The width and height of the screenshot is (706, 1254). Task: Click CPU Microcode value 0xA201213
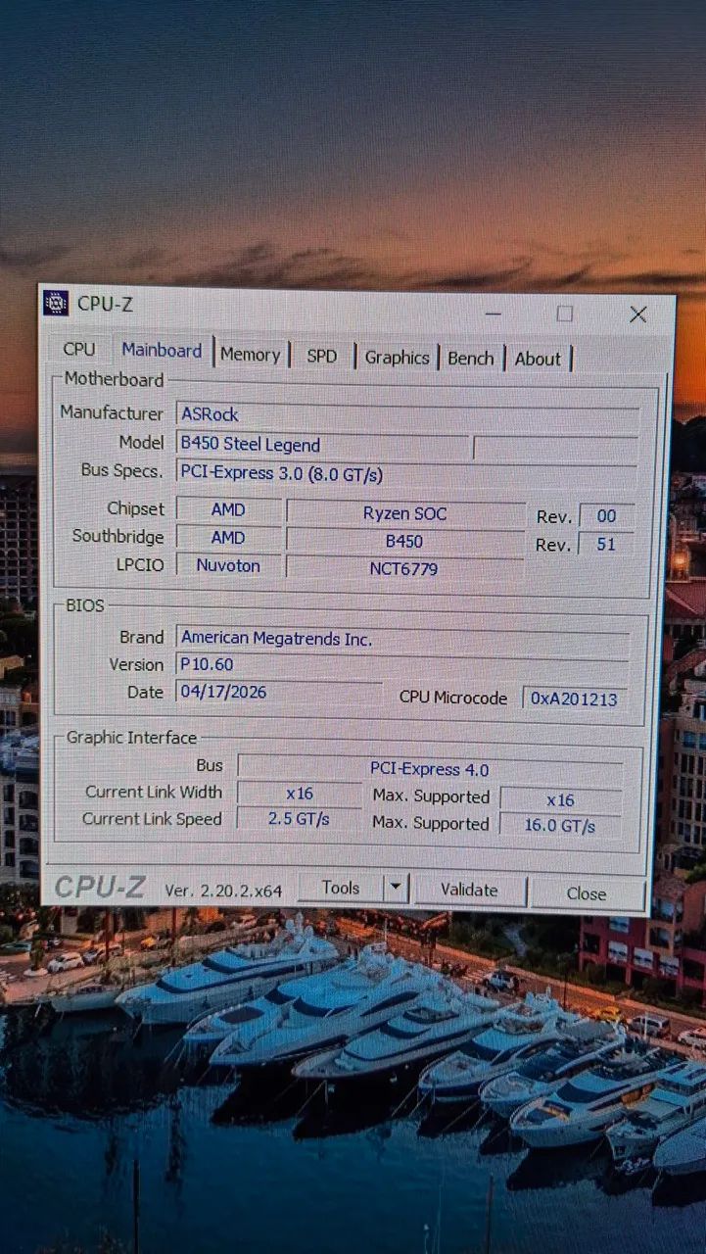click(x=575, y=699)
